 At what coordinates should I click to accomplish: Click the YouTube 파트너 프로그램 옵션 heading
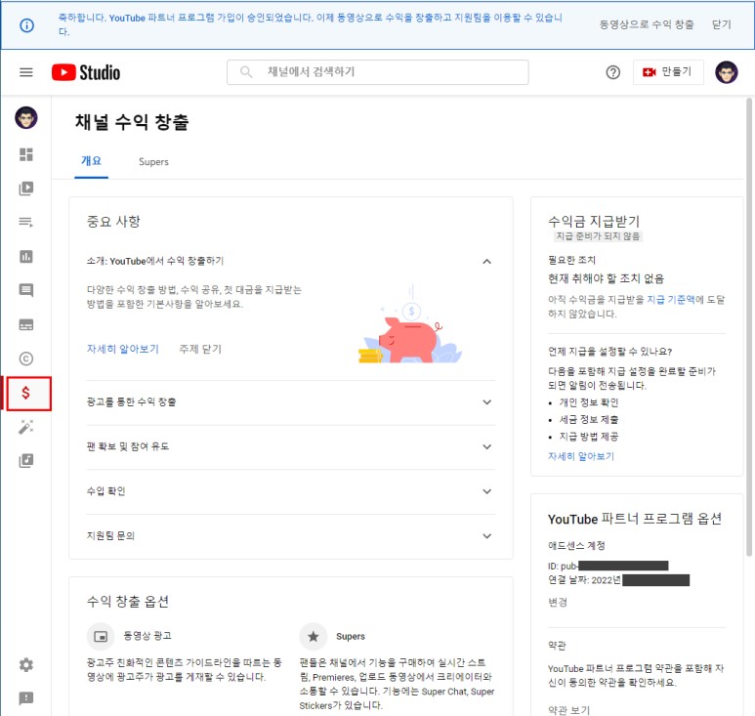point(635,519)
